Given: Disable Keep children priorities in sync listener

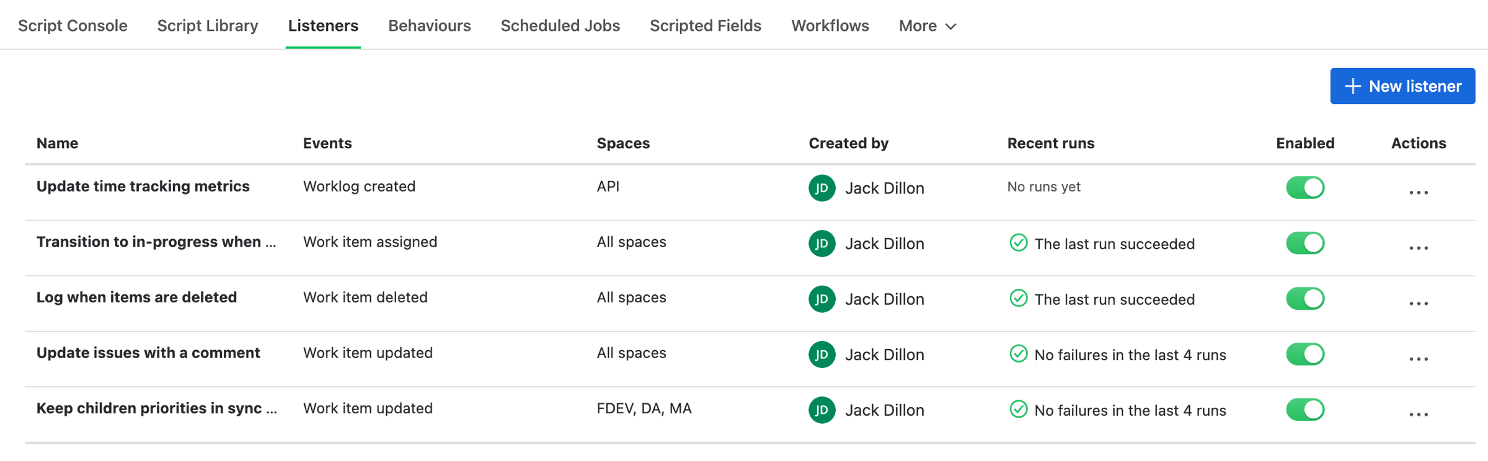Looking at the screenshot, I should coord(1305,410).
